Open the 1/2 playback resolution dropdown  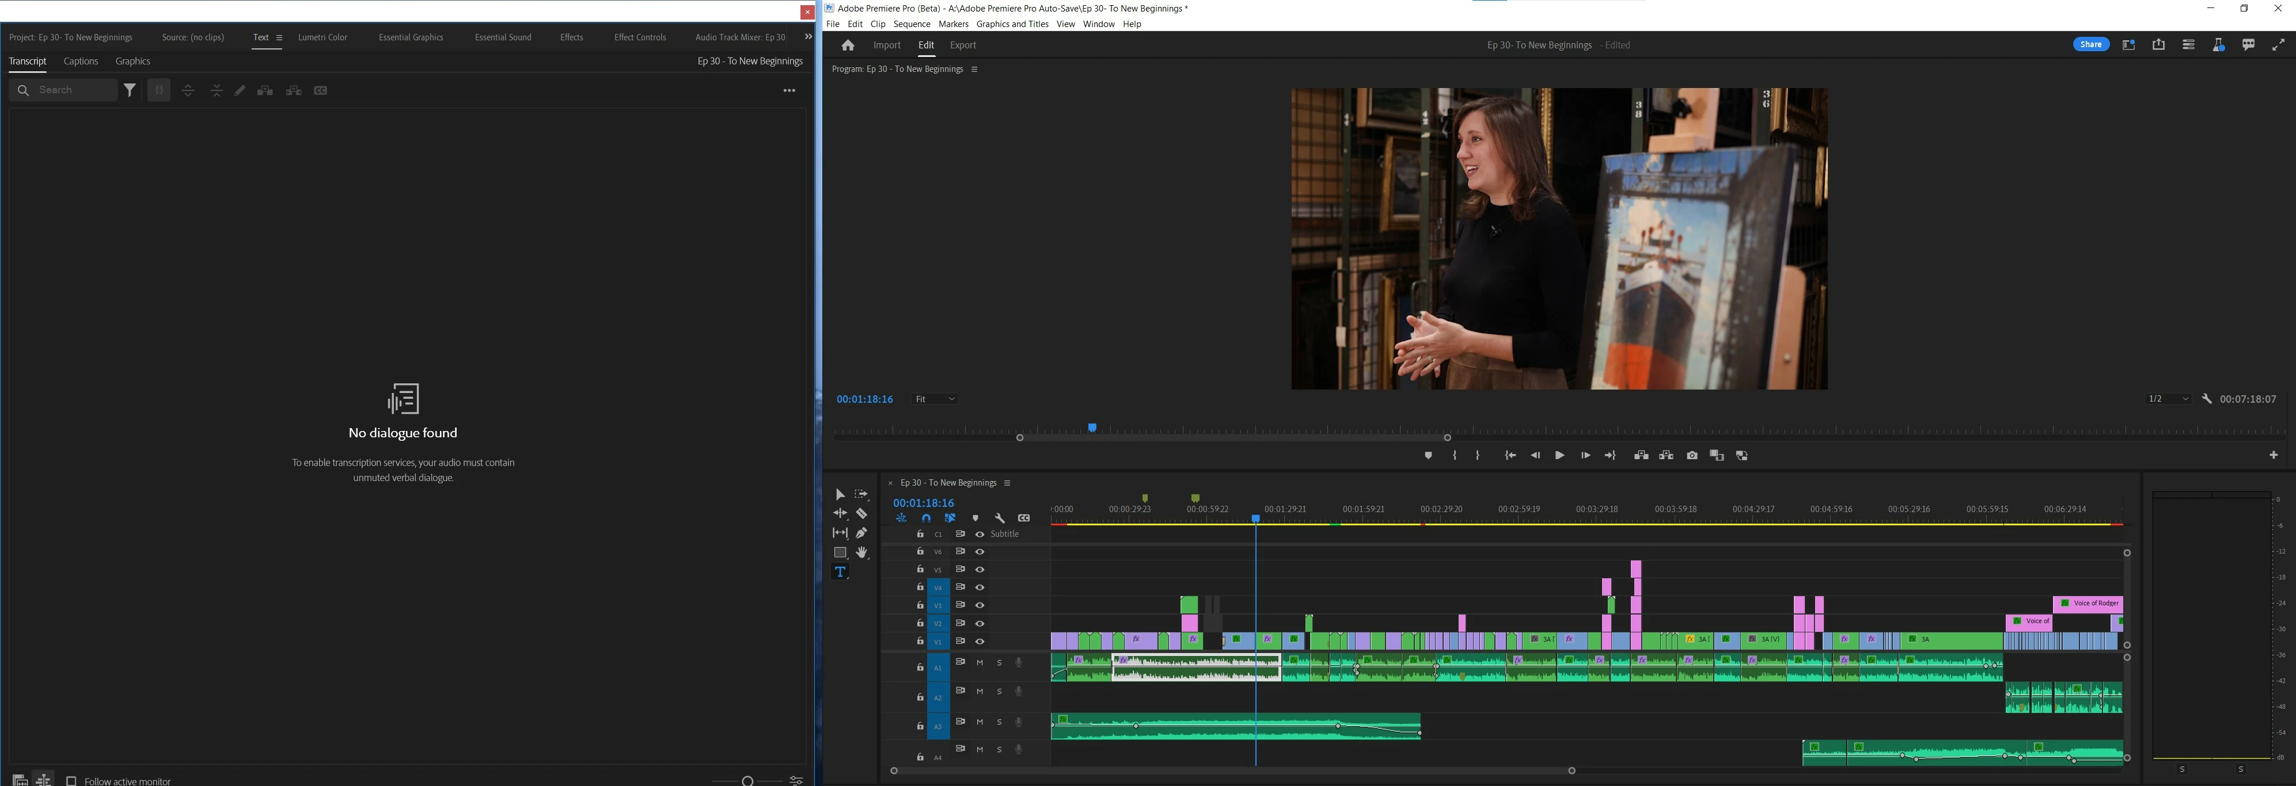(2168, 400)
